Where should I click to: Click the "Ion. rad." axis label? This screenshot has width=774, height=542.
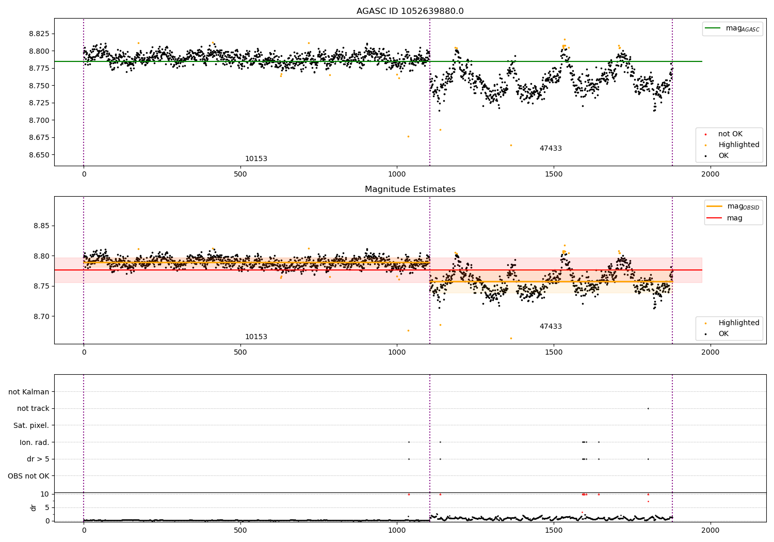pos(35,442)
